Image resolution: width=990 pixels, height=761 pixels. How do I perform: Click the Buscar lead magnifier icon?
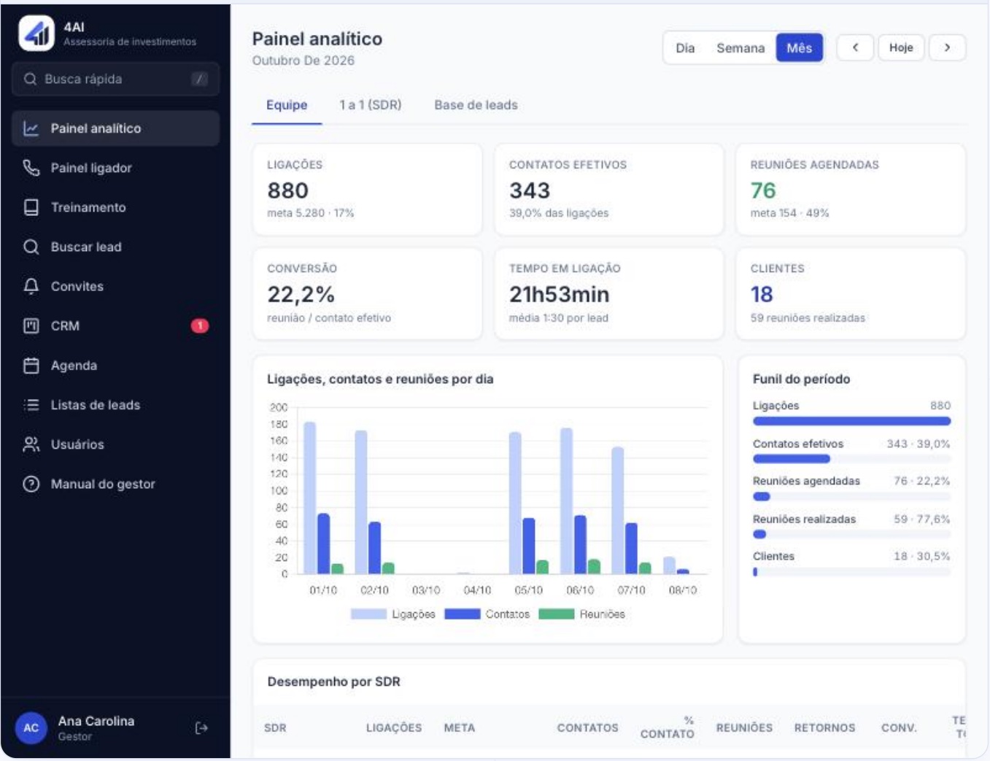tap(31, 247)
